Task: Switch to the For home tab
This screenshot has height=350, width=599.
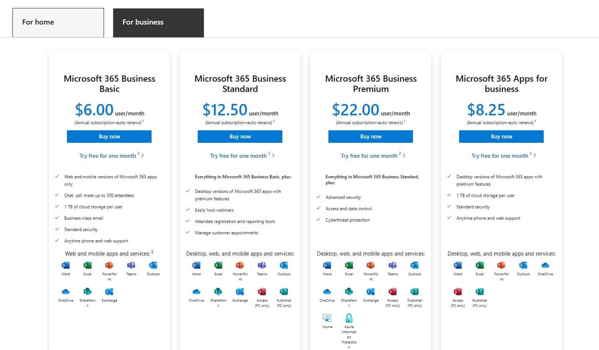Action: click(58, 22)
